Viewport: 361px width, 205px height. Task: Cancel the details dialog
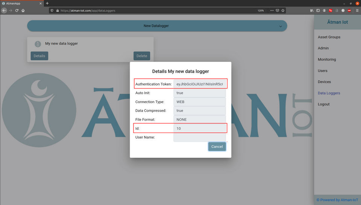217,147
